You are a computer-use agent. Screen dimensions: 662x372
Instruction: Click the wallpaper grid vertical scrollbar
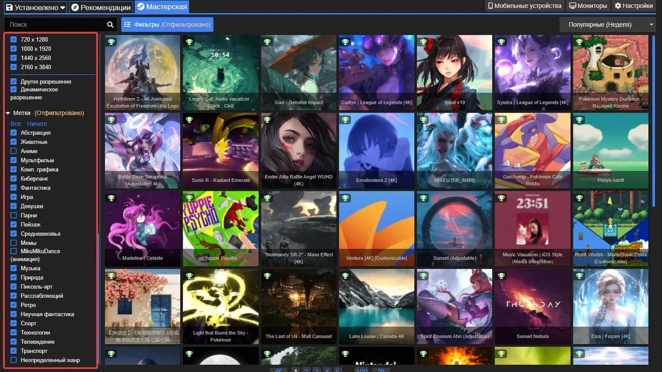pyautogui.click(x=654, y=121)
